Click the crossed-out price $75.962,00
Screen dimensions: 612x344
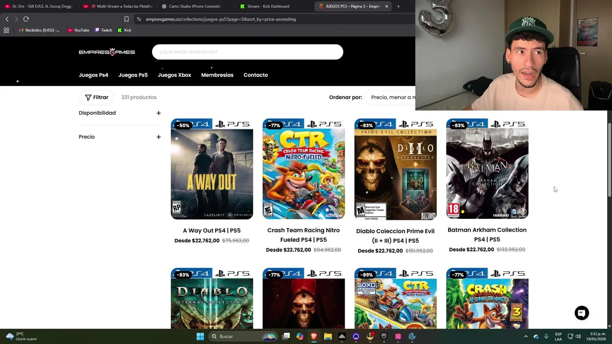click(x=236, y=241)
